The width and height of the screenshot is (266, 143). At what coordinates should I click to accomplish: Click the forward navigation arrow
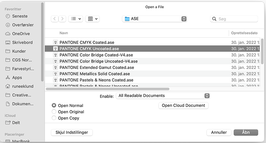tap(62, 19)
